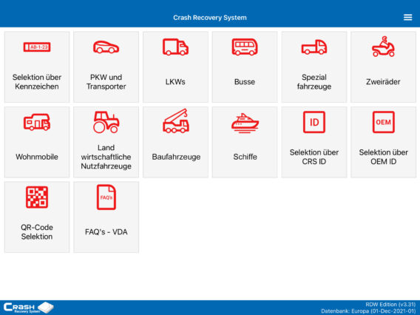Choose the LKWs truck icon

point(175,47)
